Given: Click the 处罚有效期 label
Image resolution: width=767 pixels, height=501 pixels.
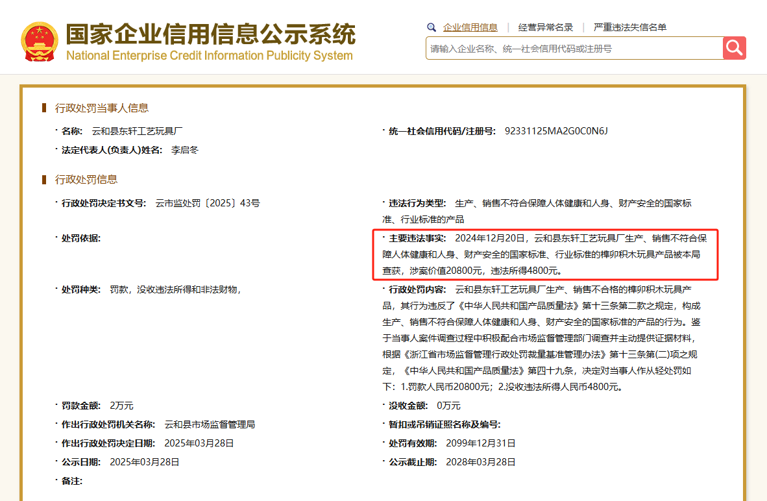Looking at the screenshot, I should tap(412, 443).
